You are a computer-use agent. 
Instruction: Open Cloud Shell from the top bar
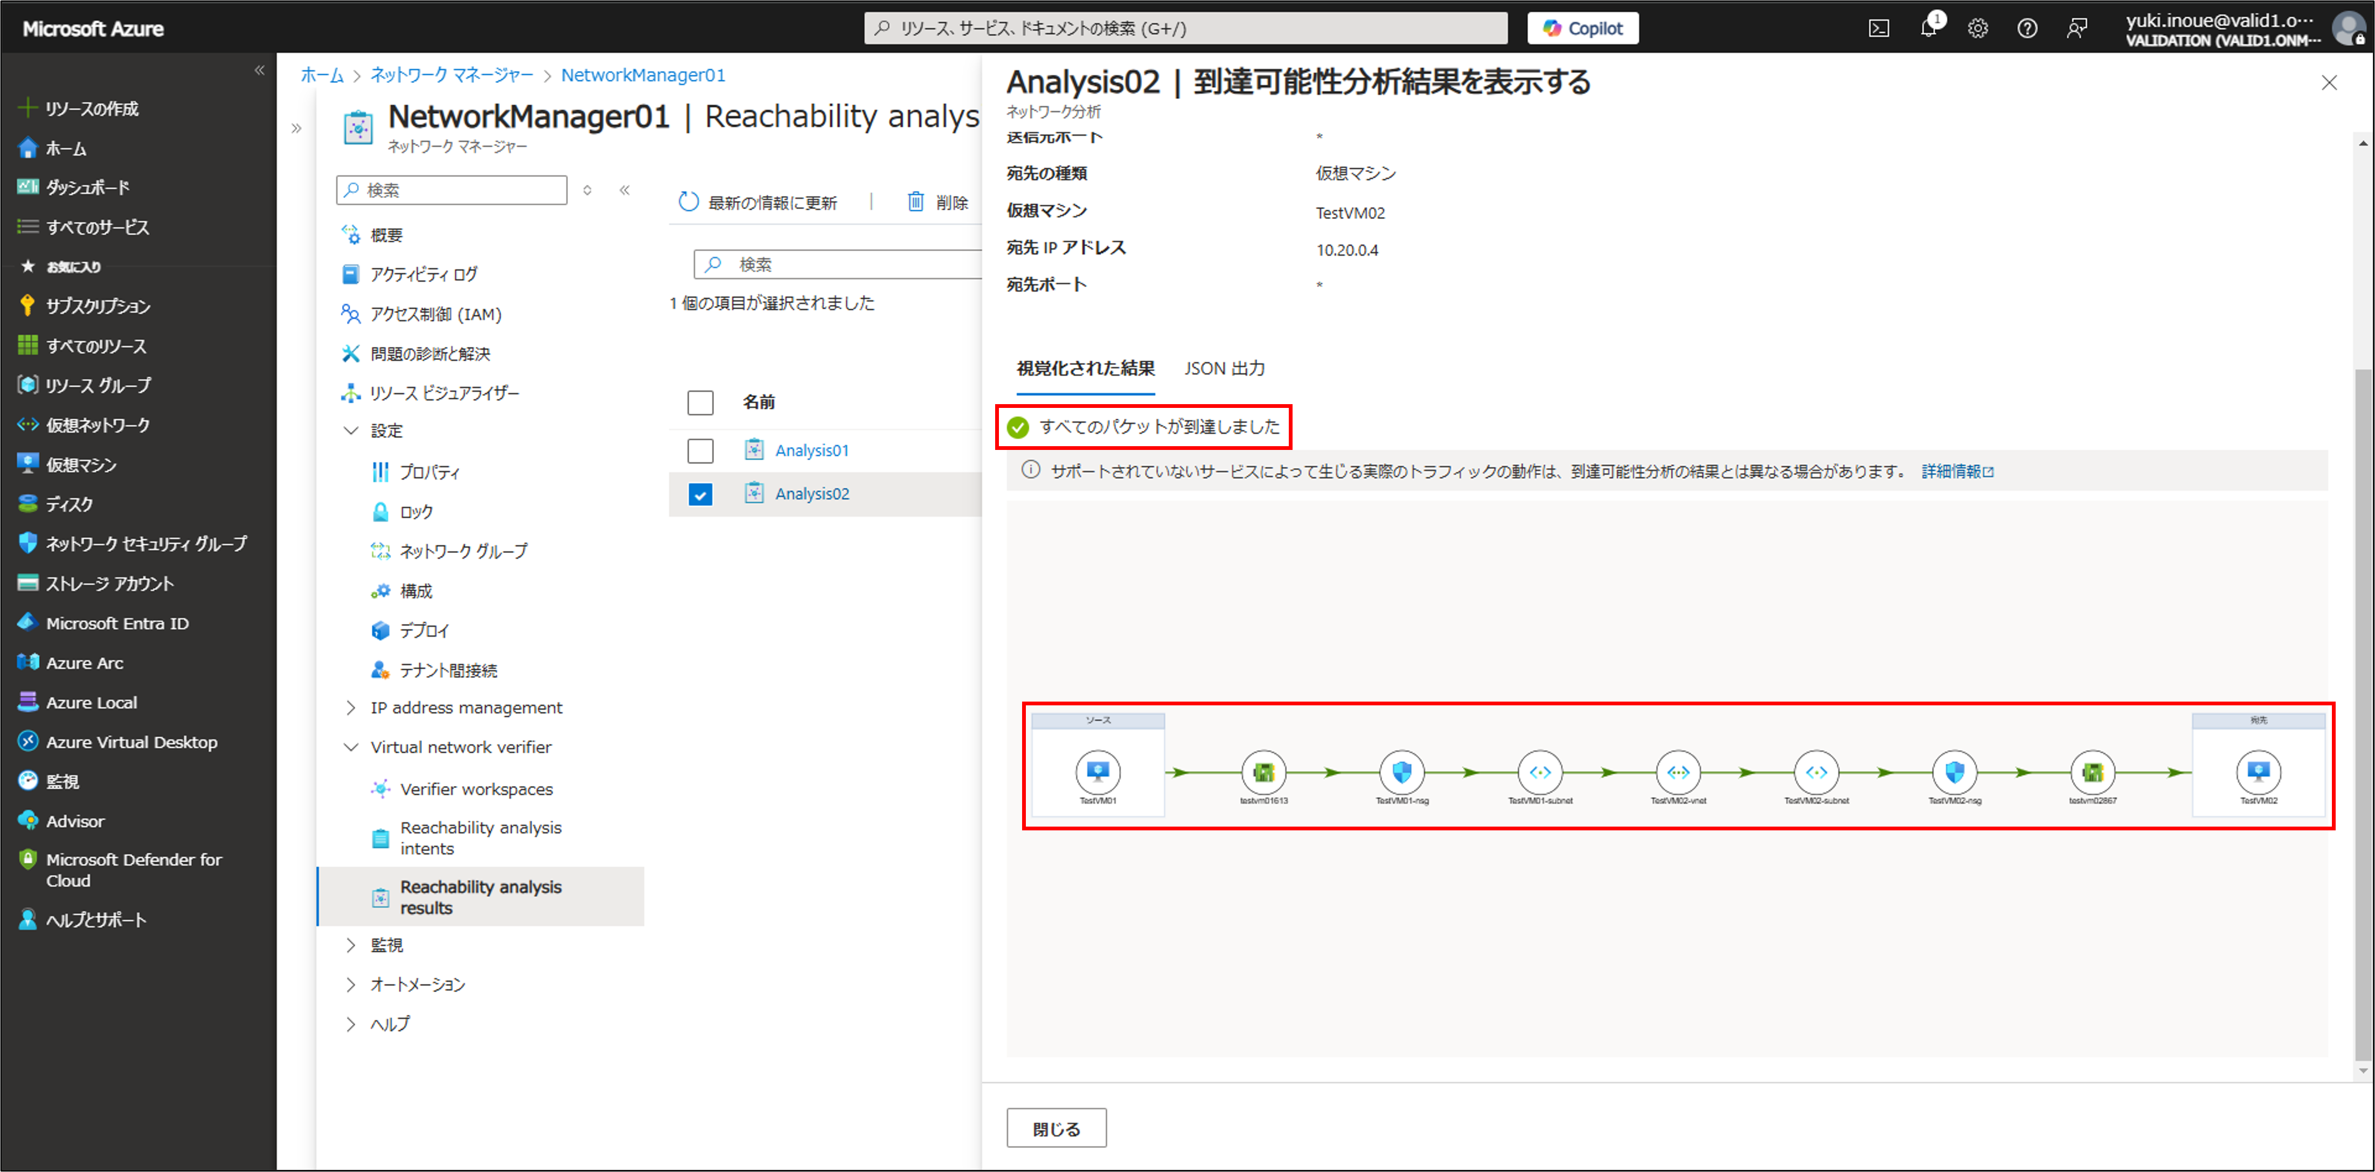click(1878, 29)
